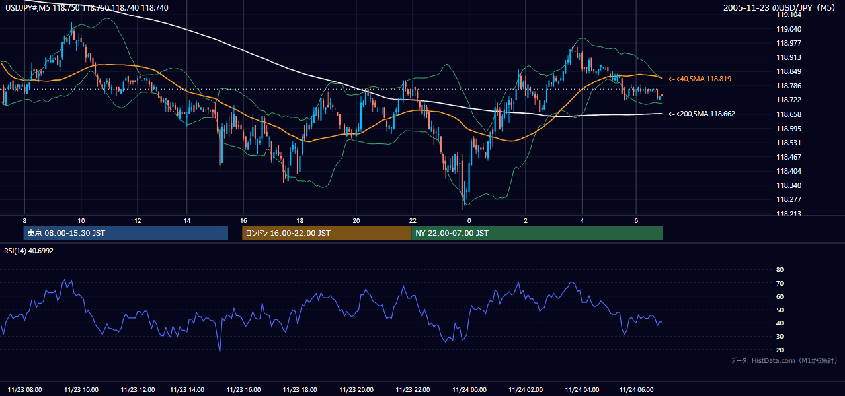The width and height of the screenshot is (845, 396).
Task: Click RSI axis level 40
Action: [x=780, y=323]
